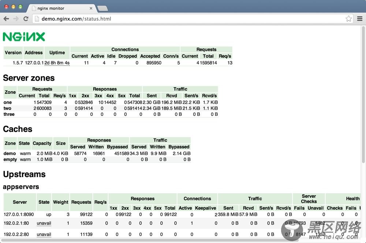
Task: Click the total requests value 1595814
Action: (x=208, y=63)
